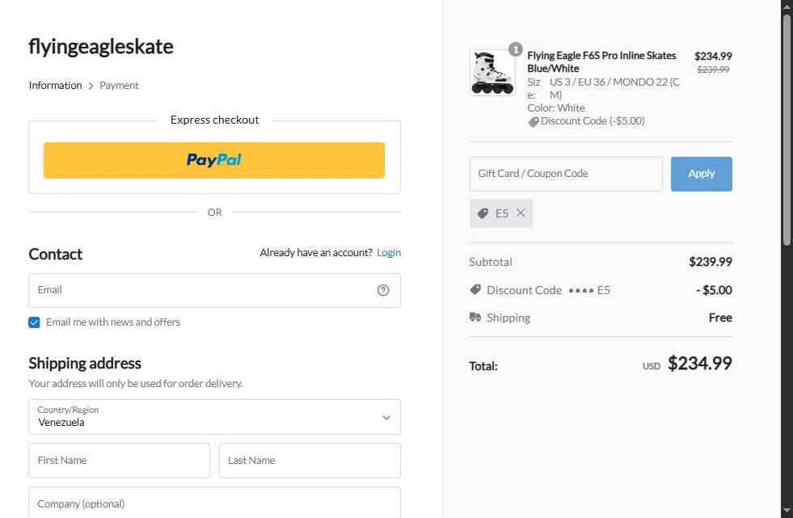The image size is (793, 518).
Task: Click the - $5.00 discount amount
Action: coord(714,290)
